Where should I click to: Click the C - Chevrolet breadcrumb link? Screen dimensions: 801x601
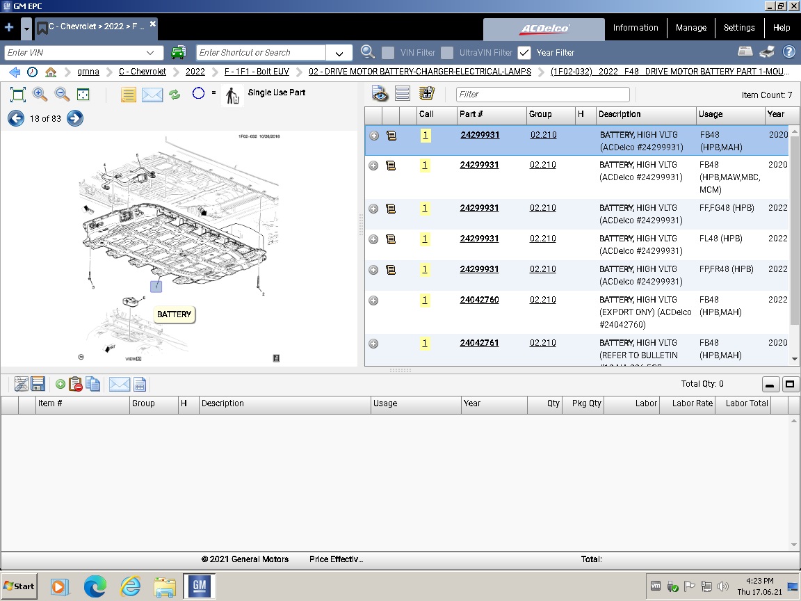click(x=143, y=72)
